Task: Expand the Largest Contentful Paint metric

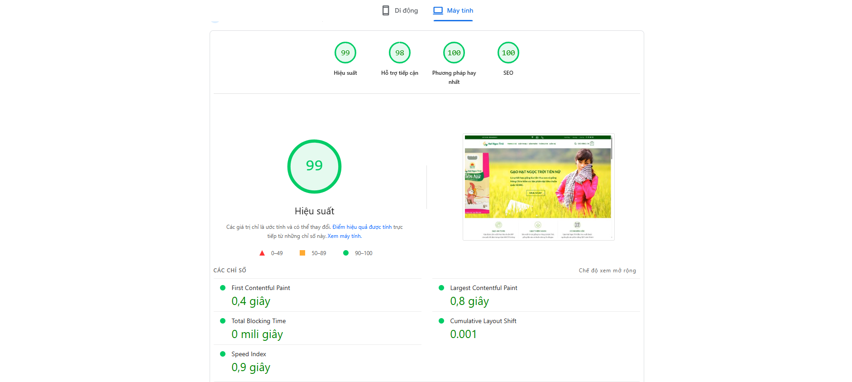Action: (x=483, y=288)
